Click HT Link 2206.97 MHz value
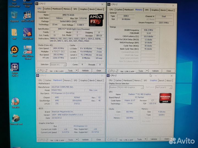Screen dimensions: 198x148 click(58, 58)
